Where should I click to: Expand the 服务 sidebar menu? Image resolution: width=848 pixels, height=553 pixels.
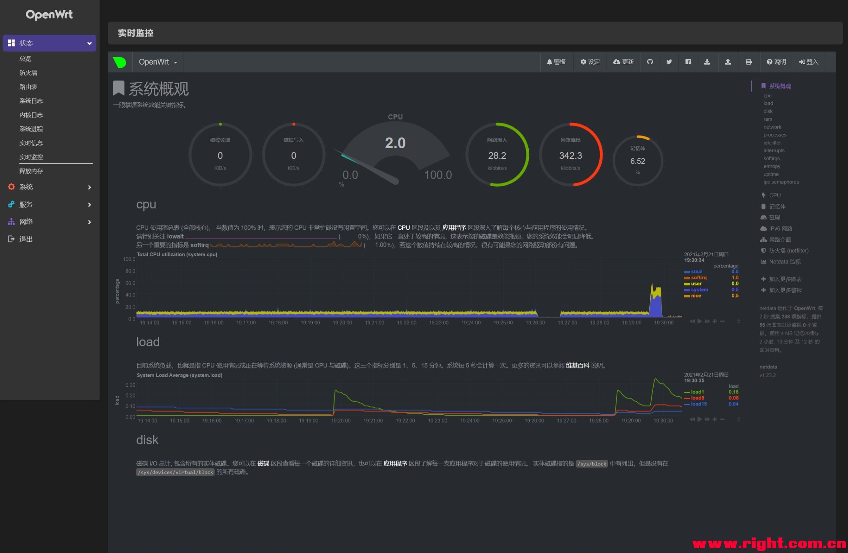pyautogui.click(x=49, y=205)
